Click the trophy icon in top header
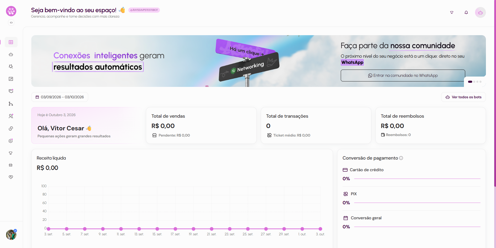The height and width of the screenshot is (248, 496). pyautogui.click(x=452, y=12)
